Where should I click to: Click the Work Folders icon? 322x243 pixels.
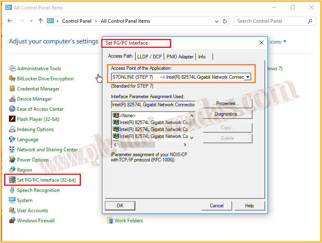tap(110, 221)
